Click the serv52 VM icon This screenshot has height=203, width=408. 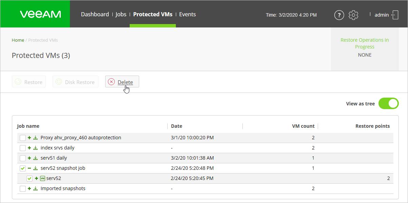click(42, 178)
